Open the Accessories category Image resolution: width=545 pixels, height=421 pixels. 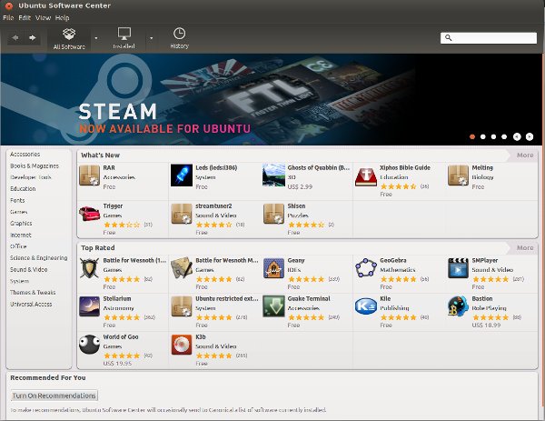click(25, 155)
